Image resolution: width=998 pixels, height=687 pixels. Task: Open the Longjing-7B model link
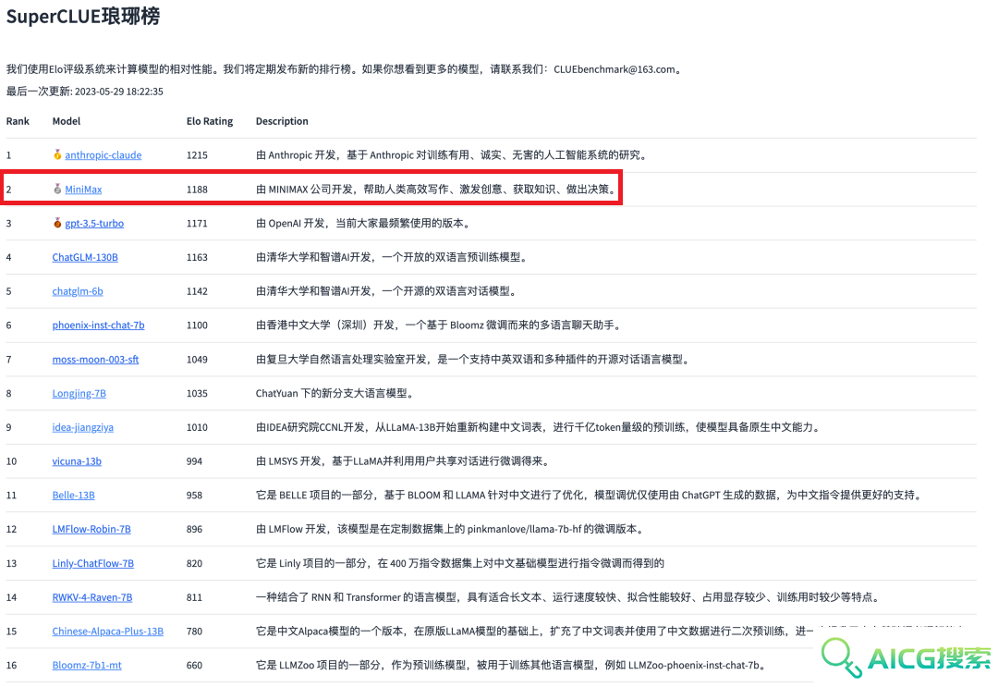click(x=79, y=393)
